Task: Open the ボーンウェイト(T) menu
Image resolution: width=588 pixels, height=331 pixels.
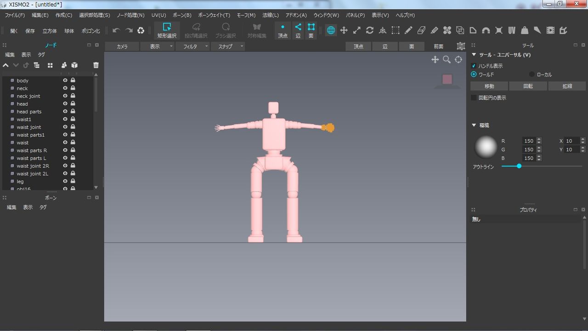Action: point(214,15)
